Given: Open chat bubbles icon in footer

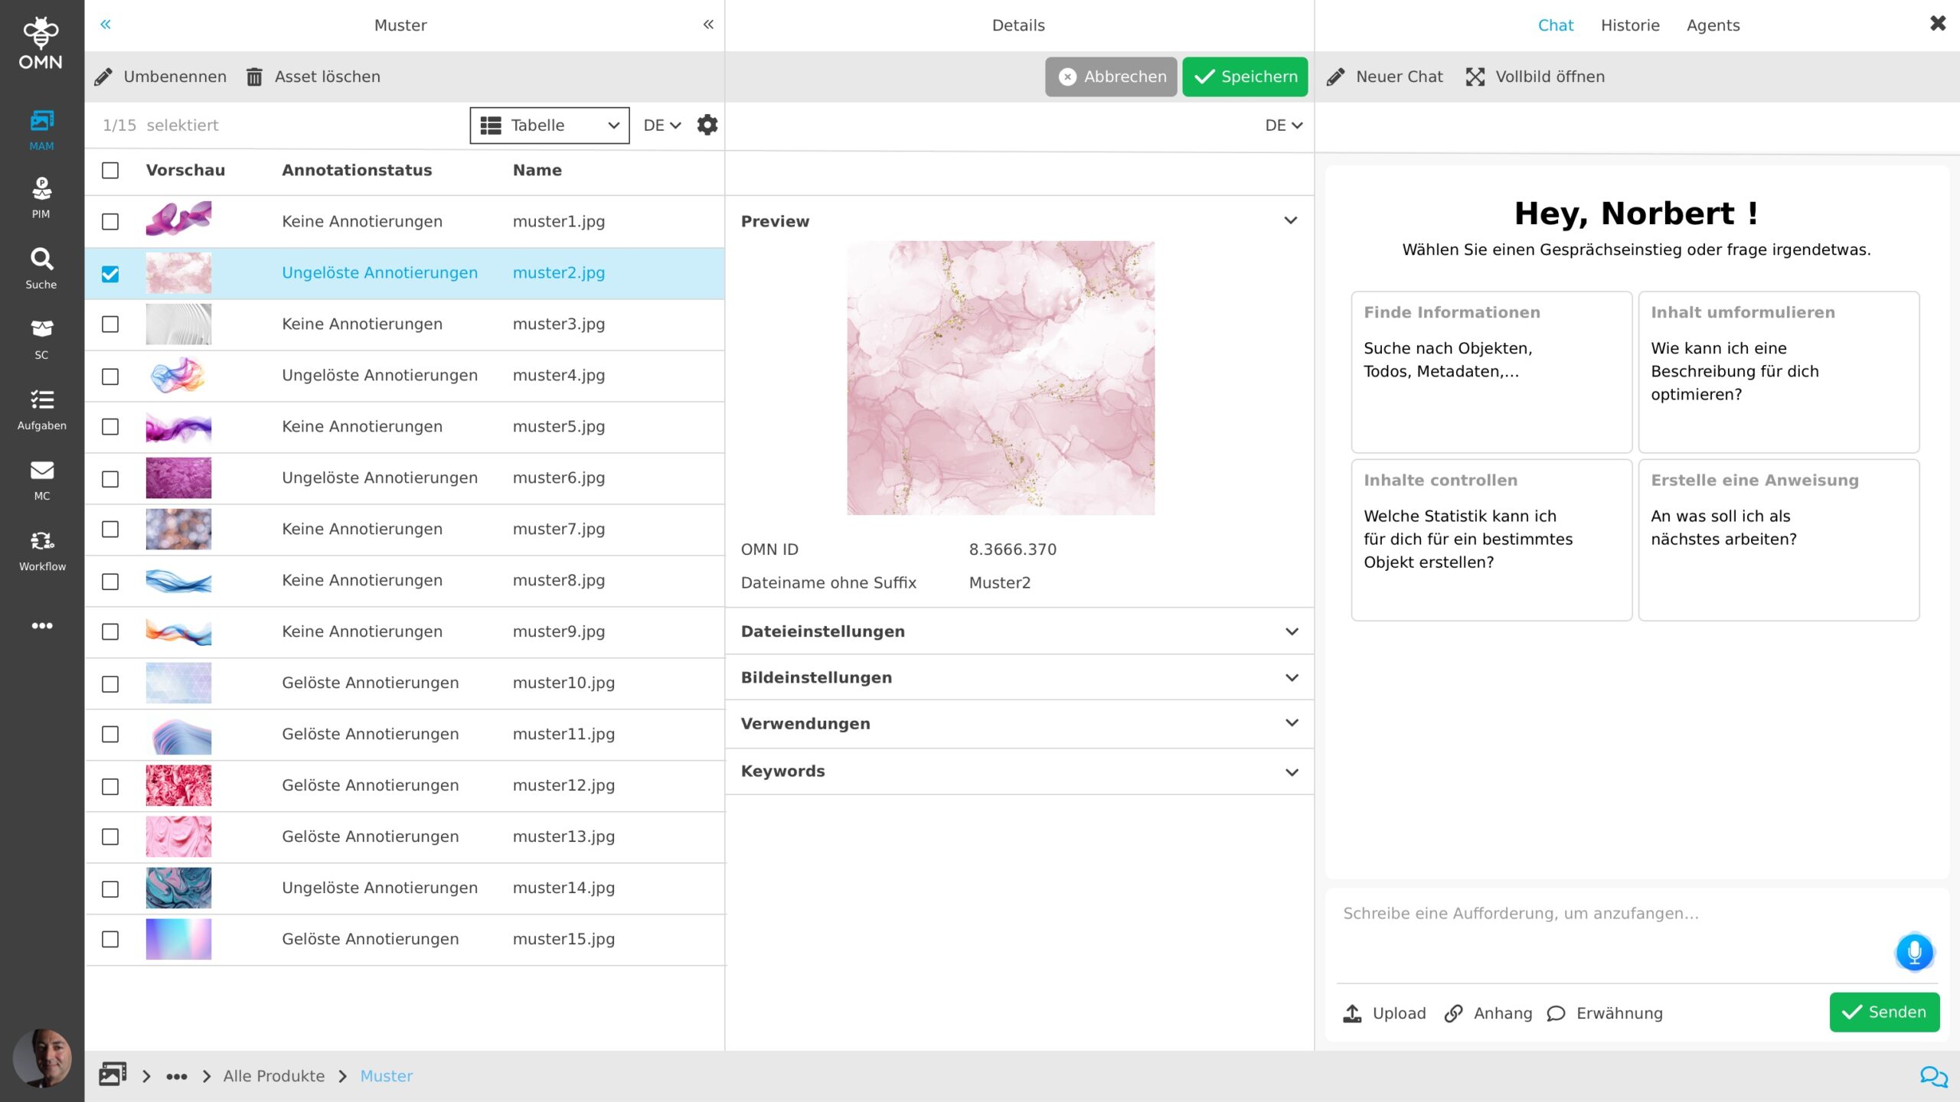Looking at the screenshot, I should 1932,1076.
